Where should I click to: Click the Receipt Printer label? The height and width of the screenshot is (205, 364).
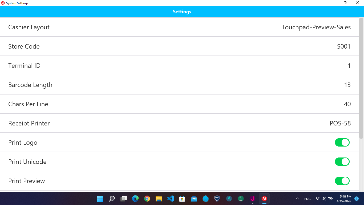click(29, 123)
